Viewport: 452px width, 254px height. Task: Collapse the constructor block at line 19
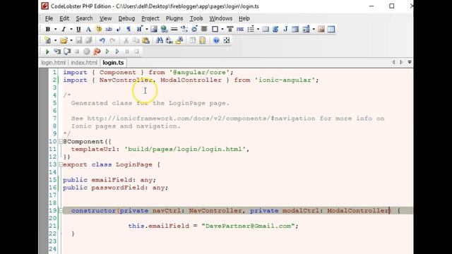pos(61,211)
